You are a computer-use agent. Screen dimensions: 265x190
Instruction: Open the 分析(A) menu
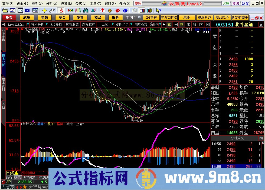click(52, 3)
